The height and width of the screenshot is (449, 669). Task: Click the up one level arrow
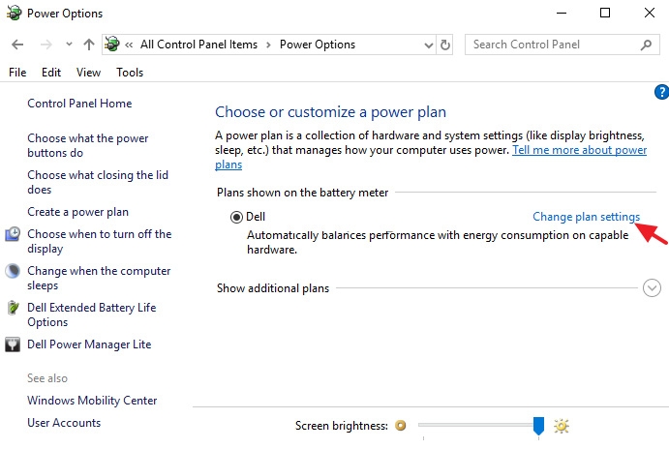point(89,45)
